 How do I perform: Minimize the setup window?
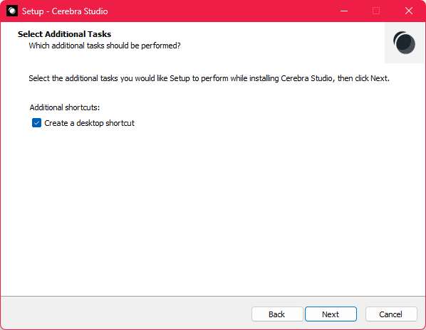pyautogui.click(x=344, y=11)
